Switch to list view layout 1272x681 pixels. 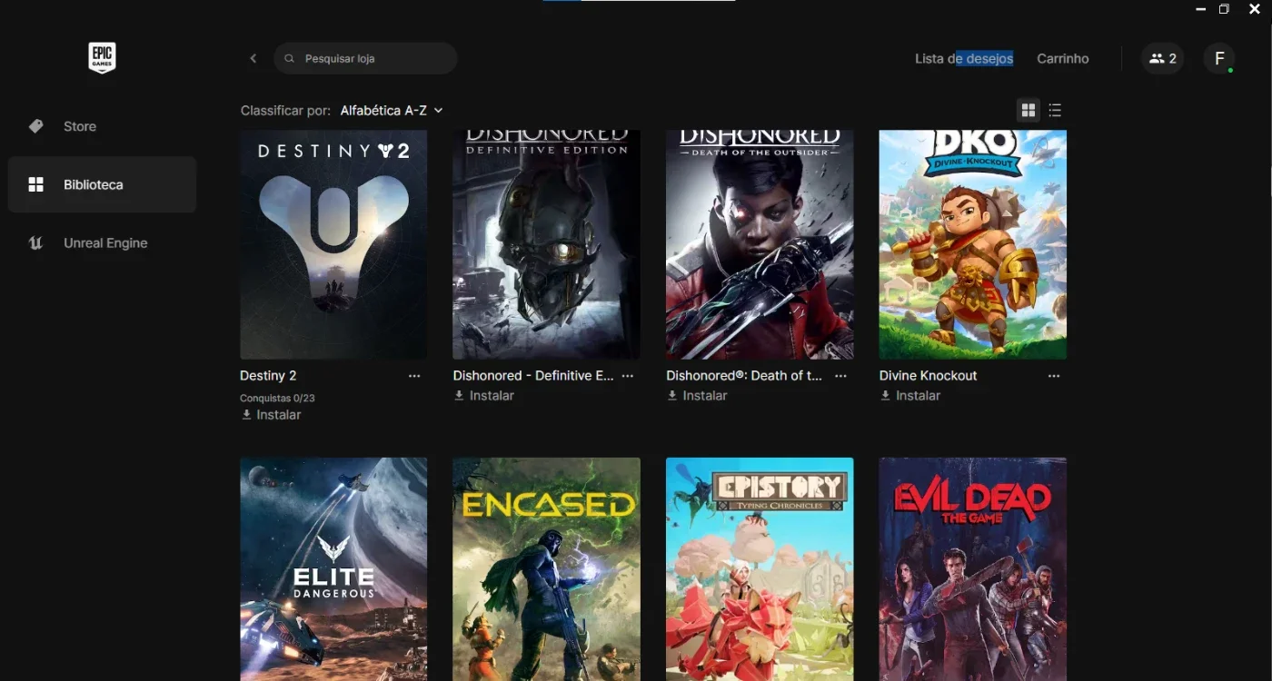point(1055,110)
